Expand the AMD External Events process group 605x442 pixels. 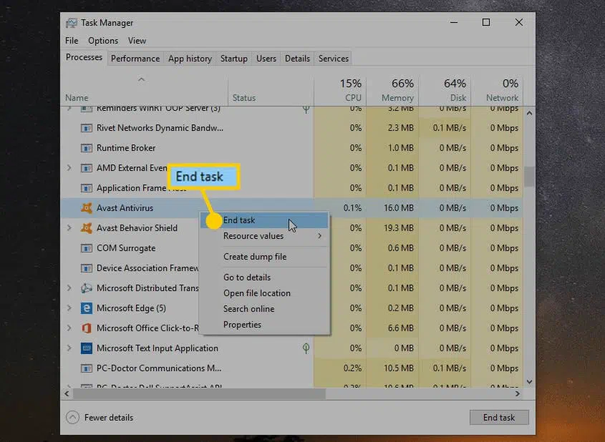[69, 168]
